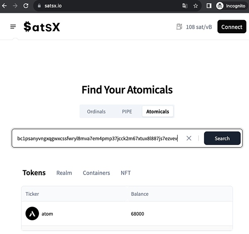Switch to the PIPE tab
This screenshot has width=249, height=234.
[x=127, y=111]
